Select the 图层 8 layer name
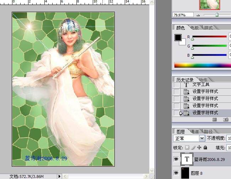The width and height of the screenshot is (231, 179). click(x=197, y=173)
